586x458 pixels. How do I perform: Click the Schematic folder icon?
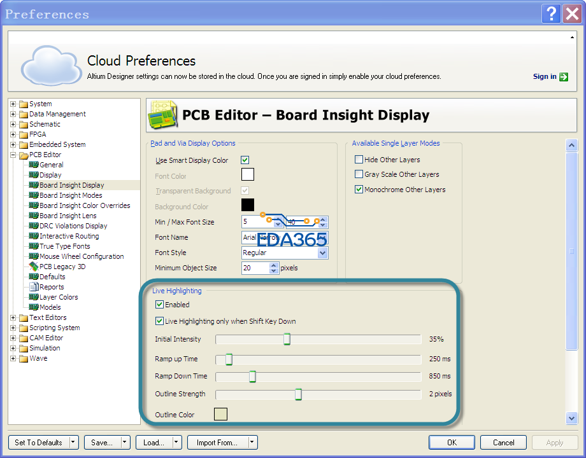point(24,124)
